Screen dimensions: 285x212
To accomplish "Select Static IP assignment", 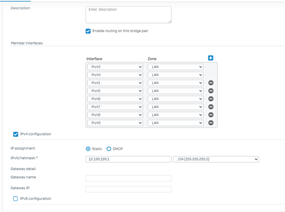I will click(88, 149).
